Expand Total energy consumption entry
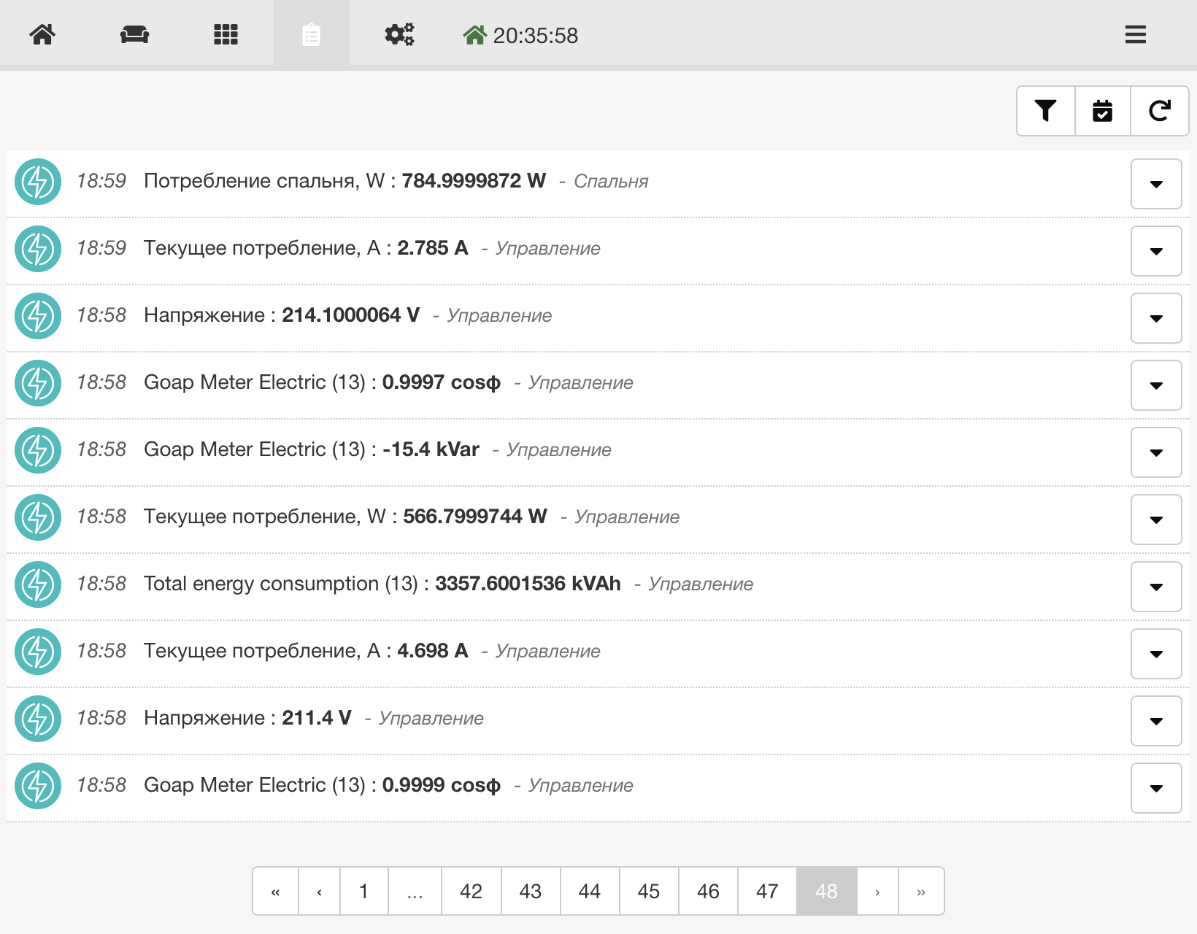Screen dimensions: 1197x934 tap(1155, 587)
